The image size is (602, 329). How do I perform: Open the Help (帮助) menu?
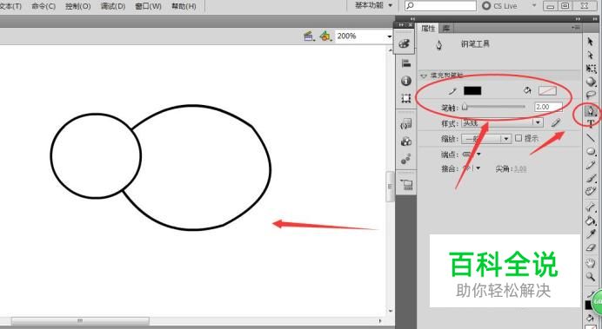coord(184,6)
